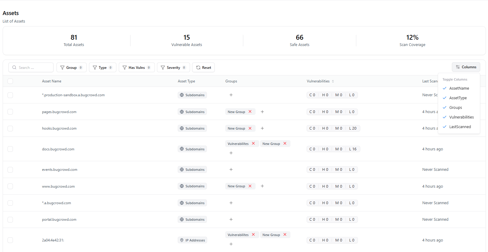
Task: Remove New Group tag from www.bugcrowd.com
Action: (x=250, y=186)
